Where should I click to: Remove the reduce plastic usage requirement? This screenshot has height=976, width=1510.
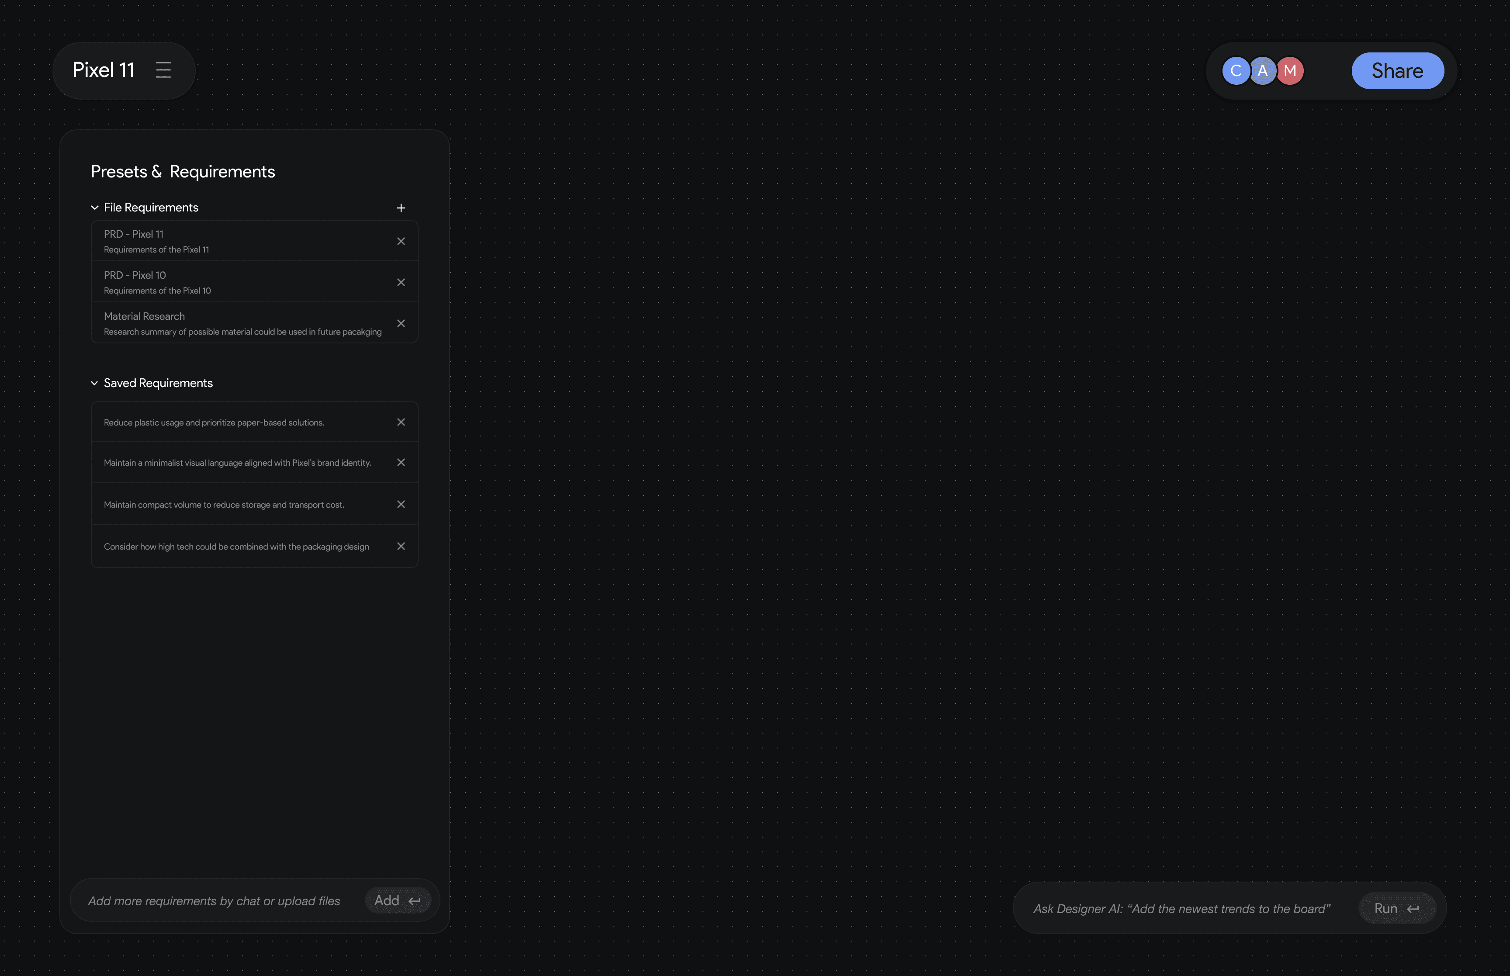tap(401, 422)
